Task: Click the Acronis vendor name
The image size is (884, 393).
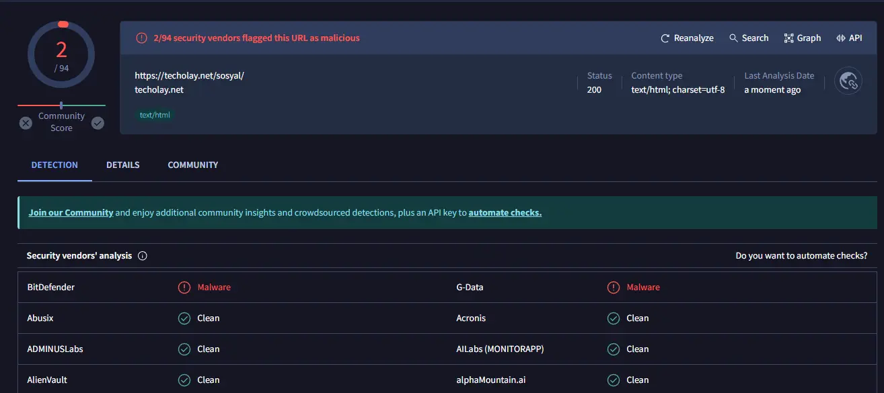Action: [x=471, y=318]
